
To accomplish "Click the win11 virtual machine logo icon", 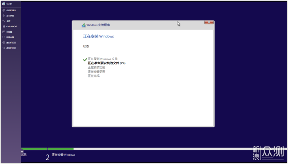I will pyautogui.click(x=4, y=4).
